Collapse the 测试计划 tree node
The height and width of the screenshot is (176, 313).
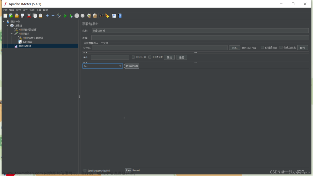pos(3,21)
